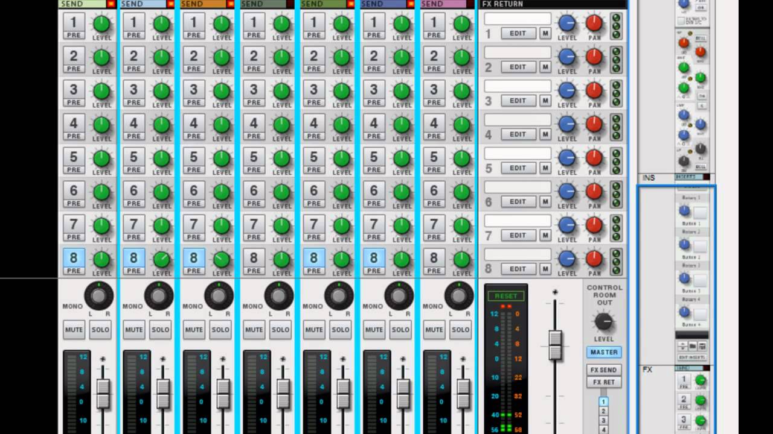Click the master section fader handle
Image resolution: width=773 pixels, height=434 pixels.
coord(555,346)
